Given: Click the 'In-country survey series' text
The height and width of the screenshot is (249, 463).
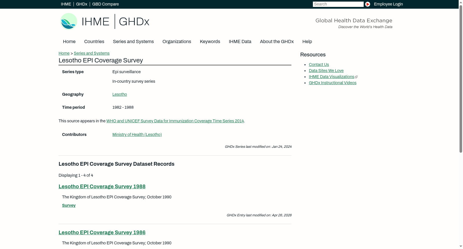Looking at the screenshot, I should pyautogui.click(x=134, y=81).
